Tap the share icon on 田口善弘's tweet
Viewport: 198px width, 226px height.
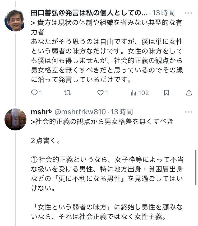189,93
